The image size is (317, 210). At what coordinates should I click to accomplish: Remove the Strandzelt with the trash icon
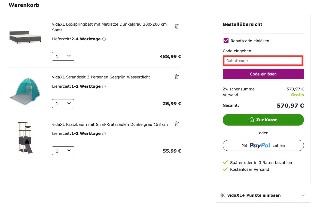tap(176, 77)
